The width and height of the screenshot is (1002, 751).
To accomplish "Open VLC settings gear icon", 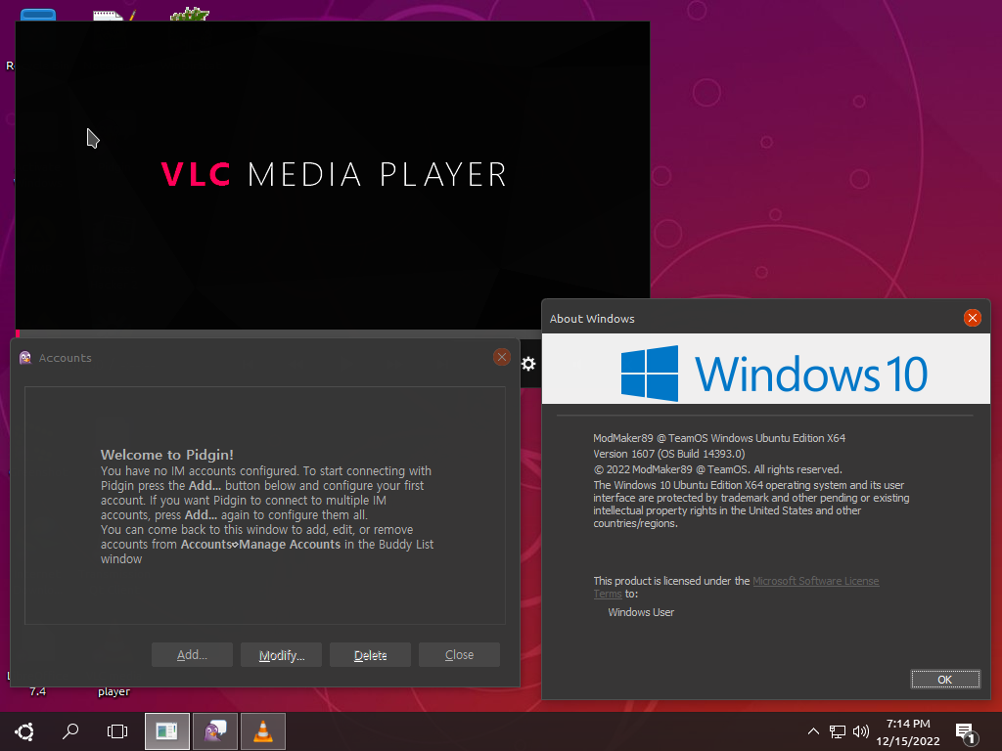I will [x=528, y=364].
